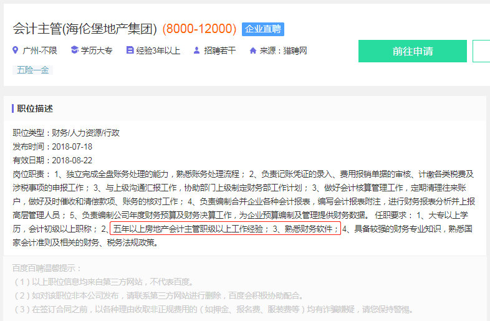Click the person icon beside 招聘若干
490x321 pixels.
(x=197, y=50)
